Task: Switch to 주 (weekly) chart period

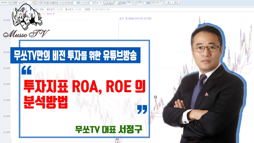Action: pyautogui.click(x=44, y=3)
